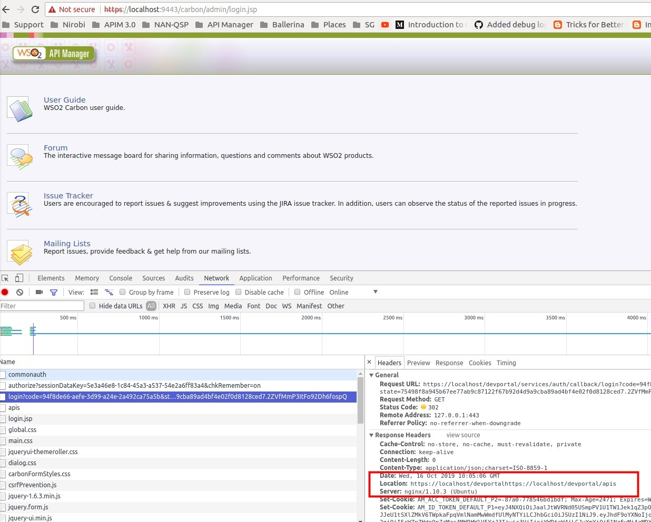651x522 pixels.
Task: Open the Preview tab of request
Action: tap(418, 363)
